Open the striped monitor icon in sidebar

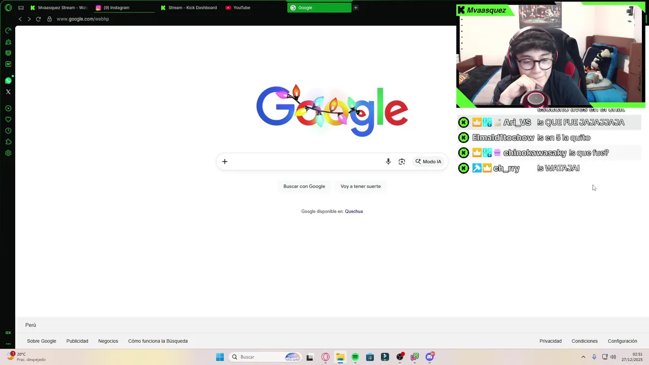pos(8,53)
